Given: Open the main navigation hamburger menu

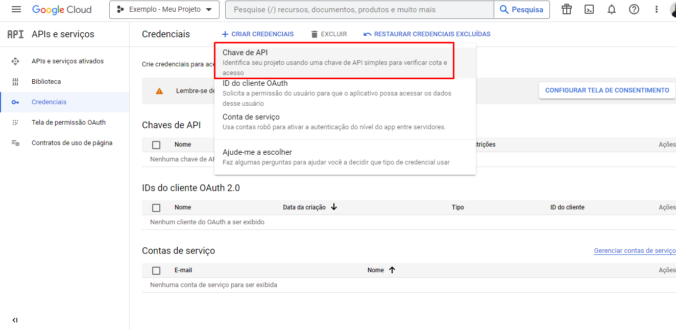Looking at the screenshot, I should coord(16,9).
